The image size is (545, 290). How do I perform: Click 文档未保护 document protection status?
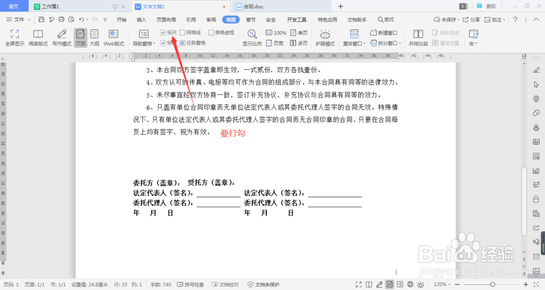point(263,285)
